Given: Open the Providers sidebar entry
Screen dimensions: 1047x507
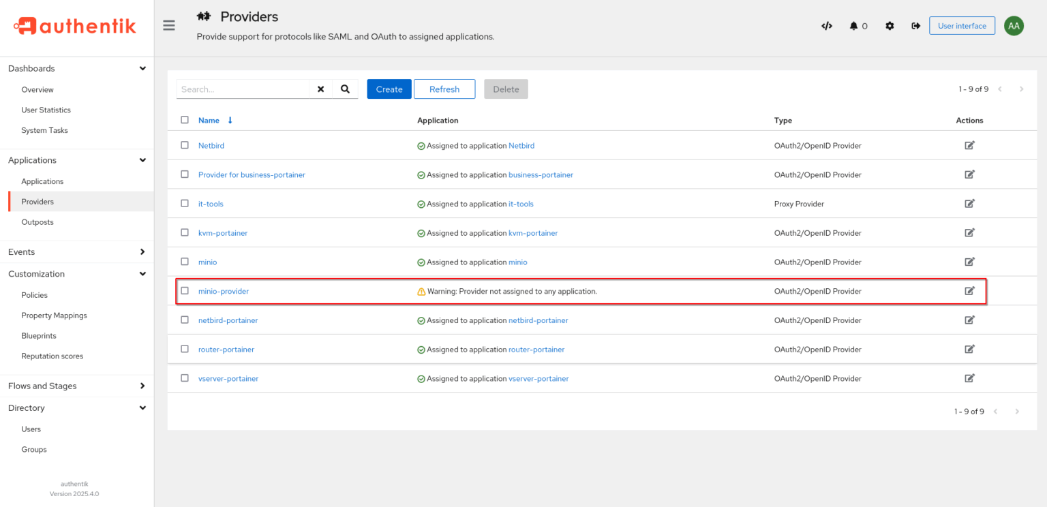Looking at the screenshot, I should click(37, 201).
